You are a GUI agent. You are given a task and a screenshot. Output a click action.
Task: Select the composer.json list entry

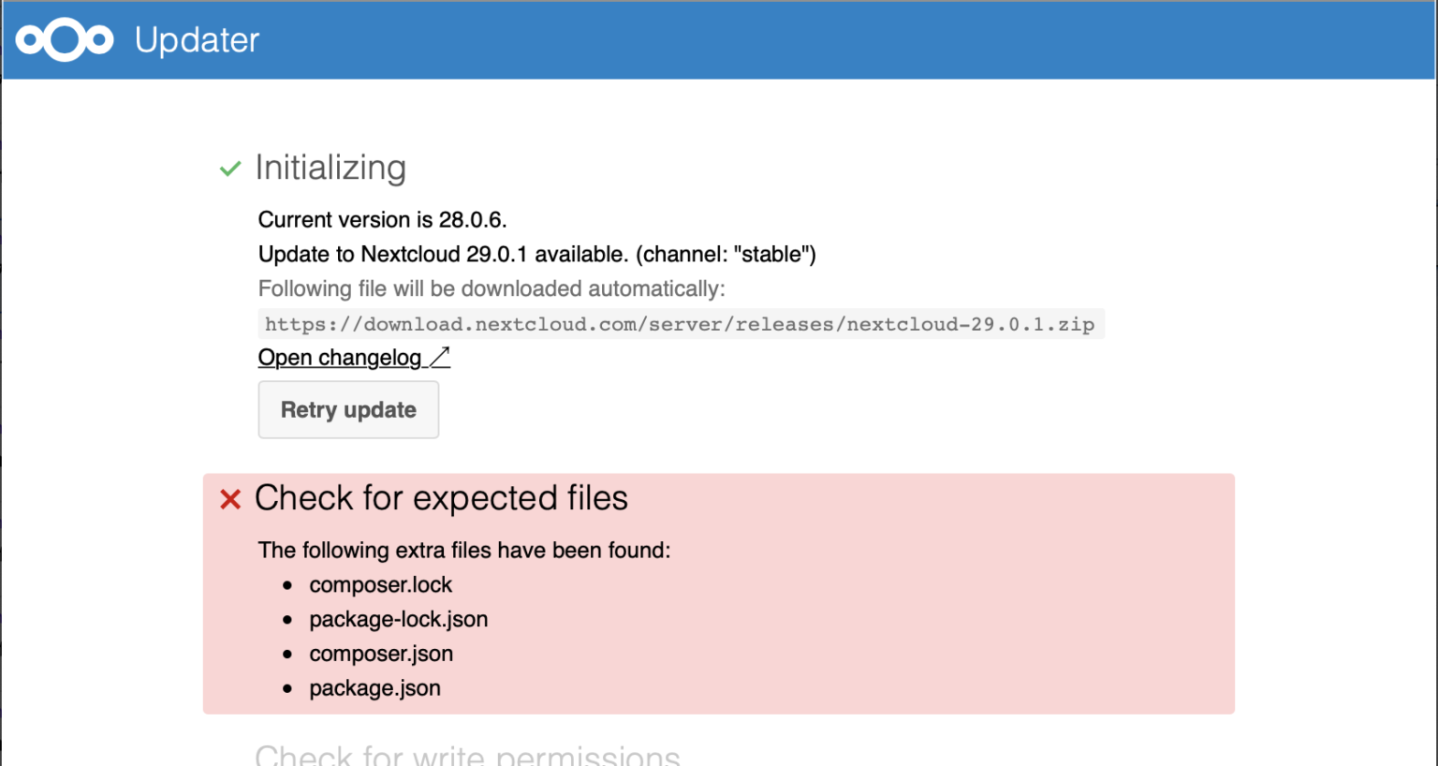[x=380, y=654]
